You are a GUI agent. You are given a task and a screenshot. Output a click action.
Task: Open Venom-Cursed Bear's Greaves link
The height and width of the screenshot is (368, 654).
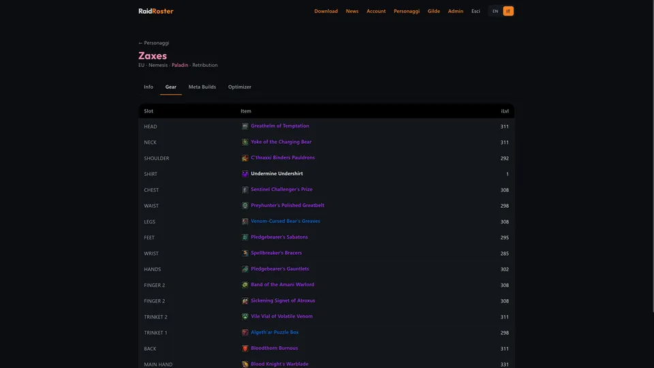coord(285,221)
